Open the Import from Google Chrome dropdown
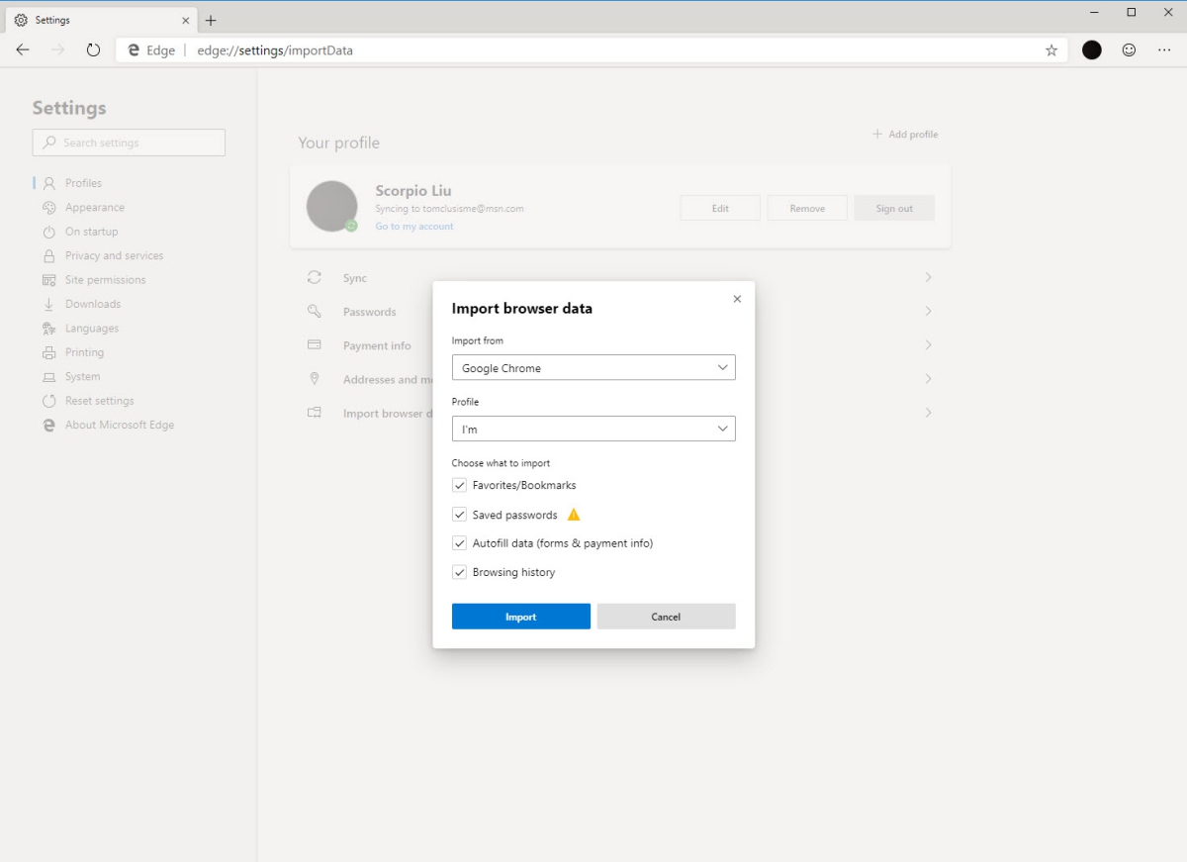 click(x=593, y=368)
